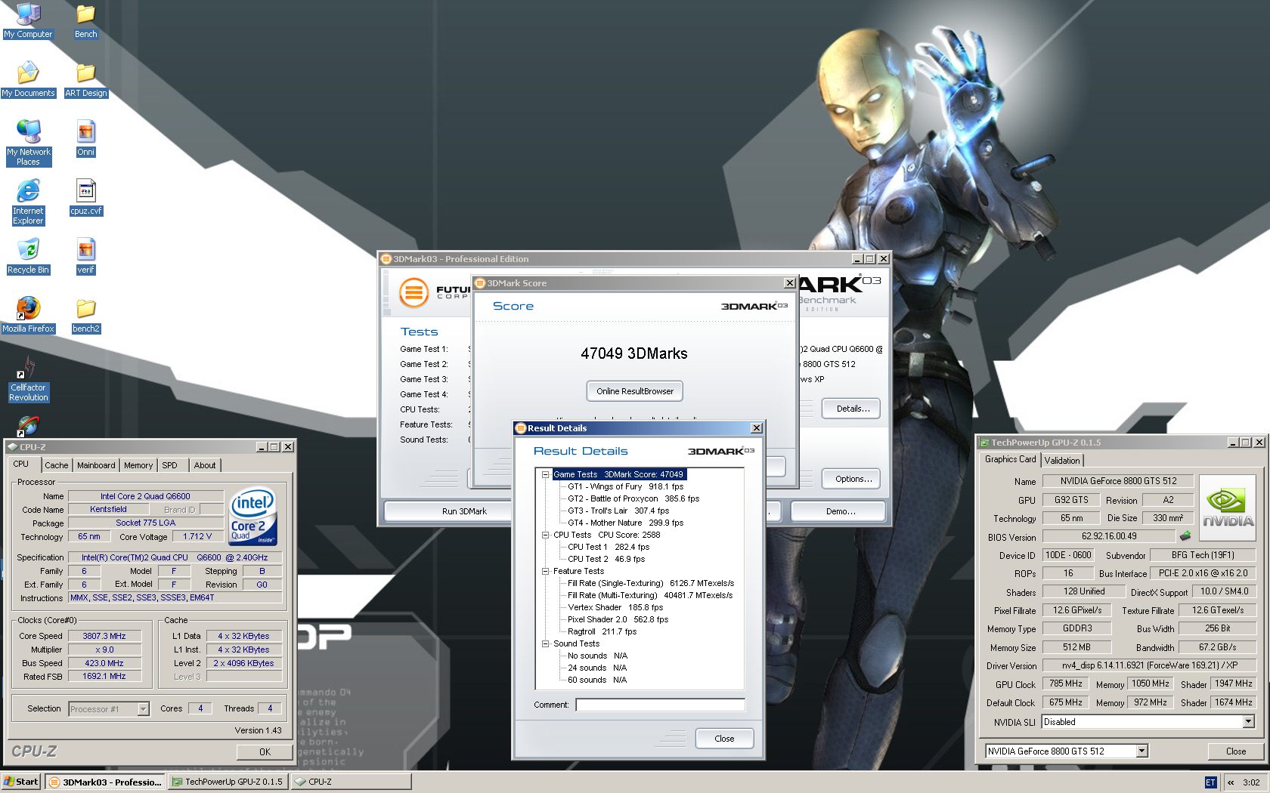Open the Onni file icon

click(x=85, y=139)
